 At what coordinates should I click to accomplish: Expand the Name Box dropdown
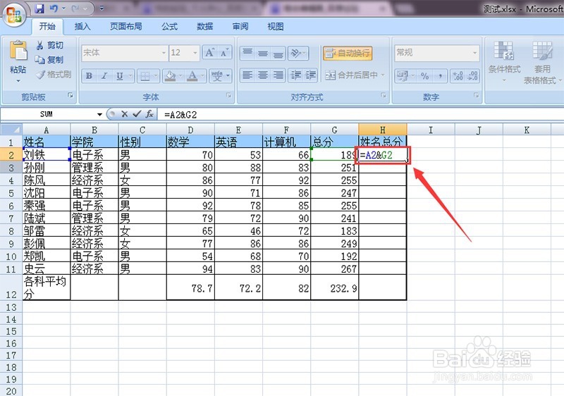coord(99,115)
